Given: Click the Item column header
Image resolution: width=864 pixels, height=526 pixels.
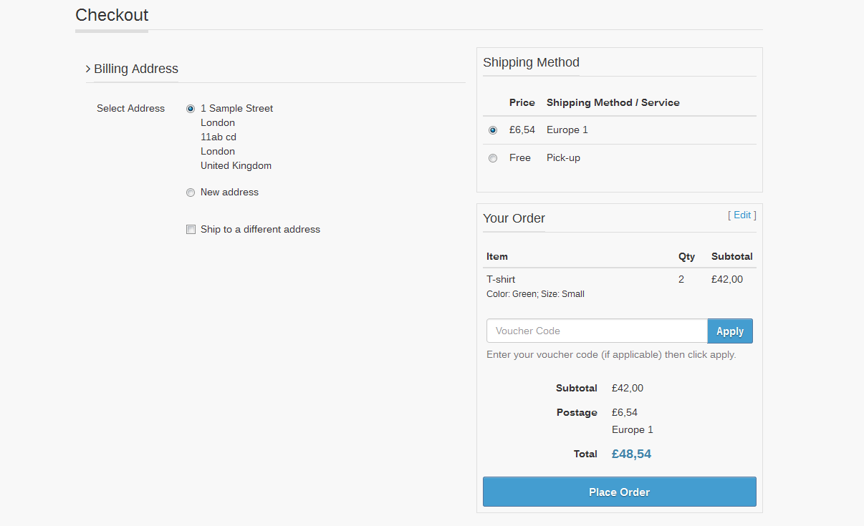Looking at the screenshot, I should (497, 256).
